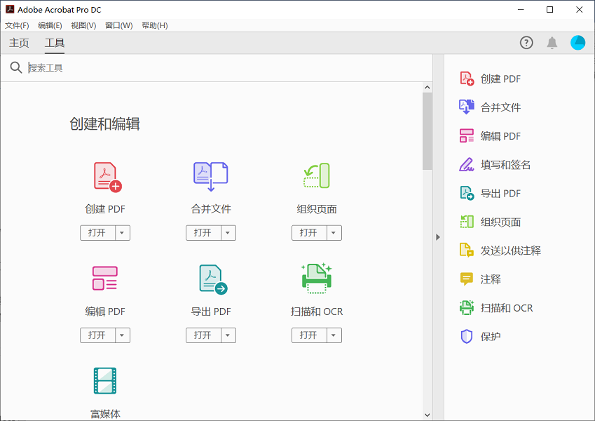595x421 pixels.
Task: Select 组织页面 icon in right sidebar
Action: (x=467, y=222)
